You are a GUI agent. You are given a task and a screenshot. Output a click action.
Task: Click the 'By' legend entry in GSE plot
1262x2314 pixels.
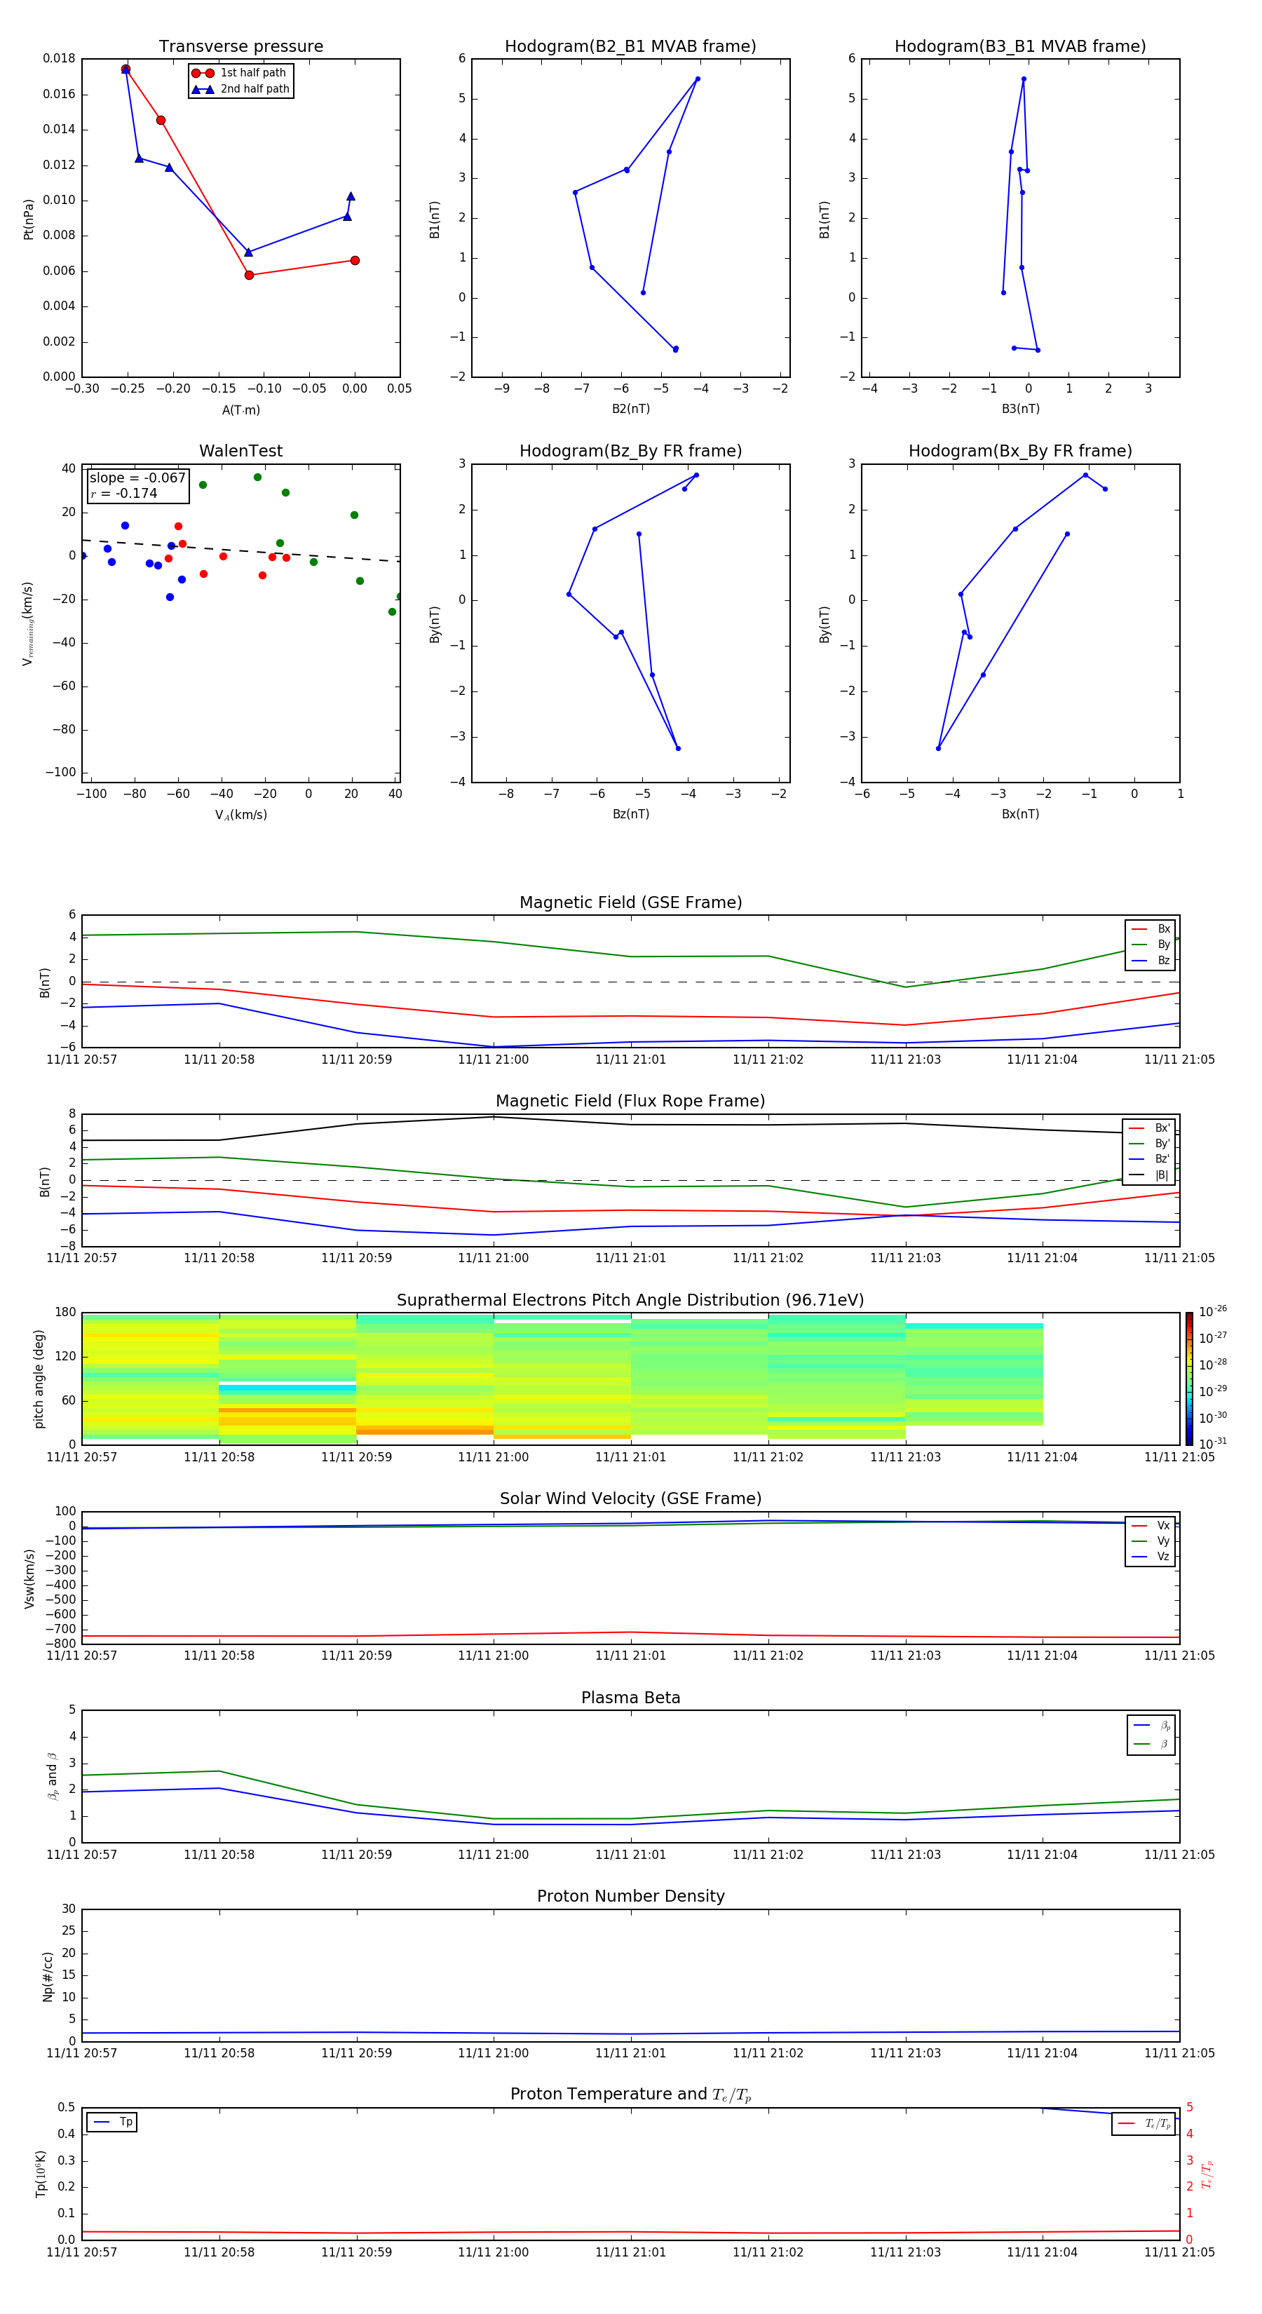1151,945
